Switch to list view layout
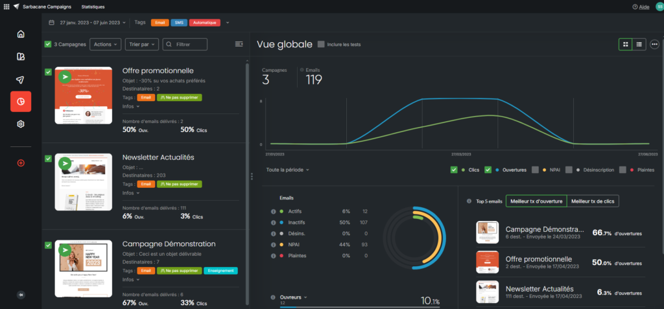The height and width of the screenshot is (309, 664). pos(639,45)
